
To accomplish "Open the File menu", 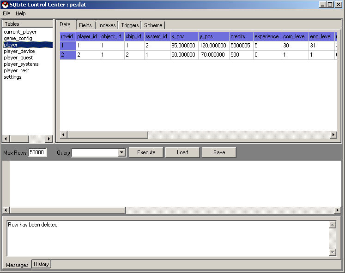I will [x=6, y=13].
